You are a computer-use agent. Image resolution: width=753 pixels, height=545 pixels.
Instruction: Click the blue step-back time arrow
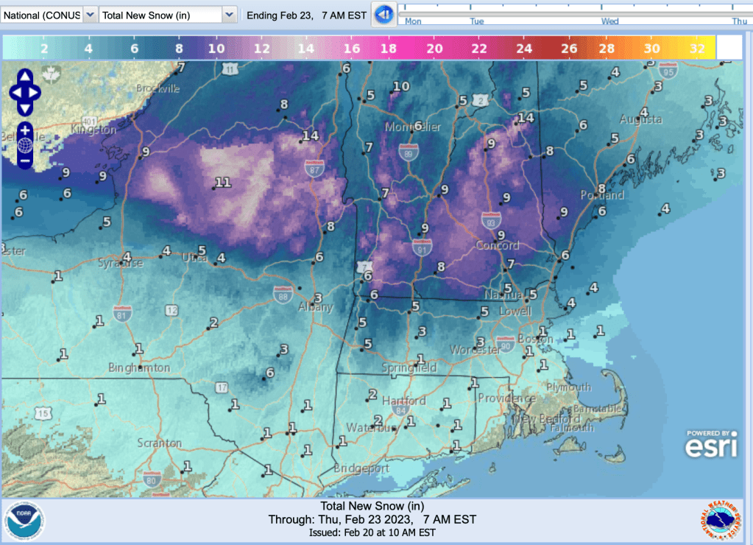tap(383, 14)
